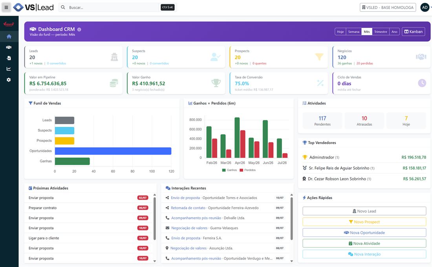Image resolution: width=432 pixels, height=267 pixels.
Task: Click the 10 Atrasadas activities tile
Action: [364, 121]
